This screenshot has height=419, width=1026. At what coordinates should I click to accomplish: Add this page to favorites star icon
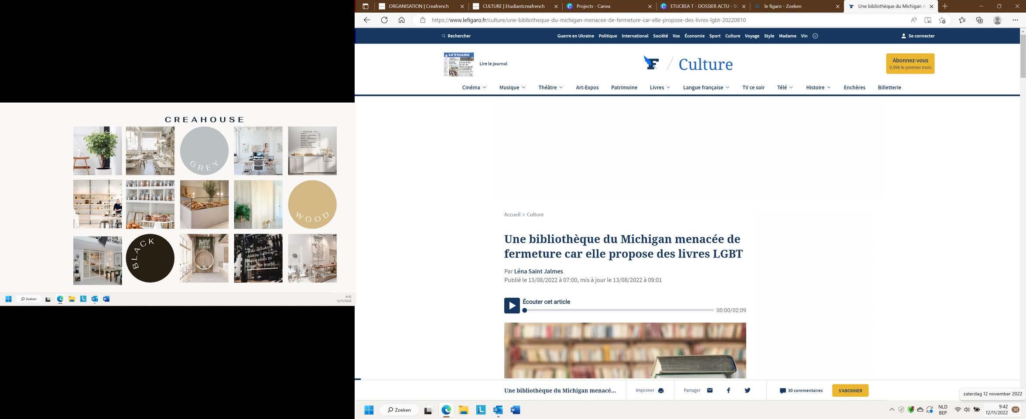coord(942,20)
